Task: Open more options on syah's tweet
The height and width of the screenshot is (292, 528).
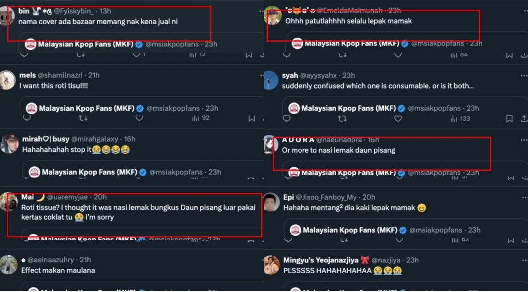Action: point(524,76)
